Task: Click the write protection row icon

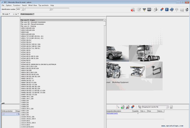Action: click(3, 114)
